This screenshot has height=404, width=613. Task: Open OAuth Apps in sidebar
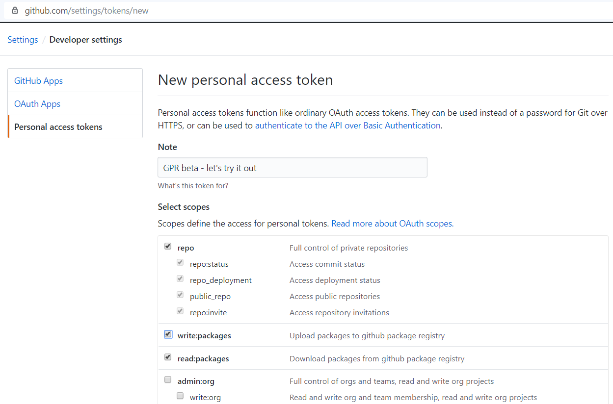point(37,104)
